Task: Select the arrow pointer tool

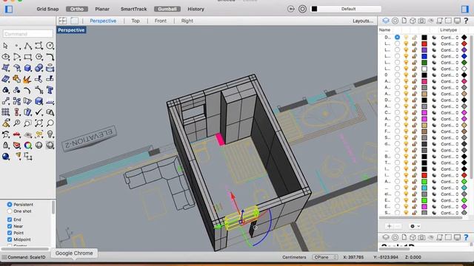Action: (5, 46)
